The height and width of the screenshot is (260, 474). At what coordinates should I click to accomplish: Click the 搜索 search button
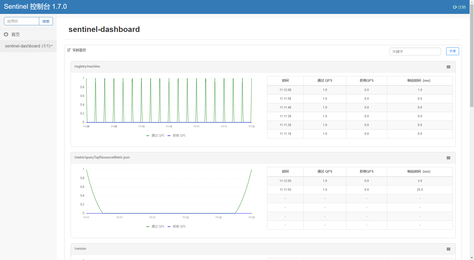pyautogui.click(x=46, y=21)
